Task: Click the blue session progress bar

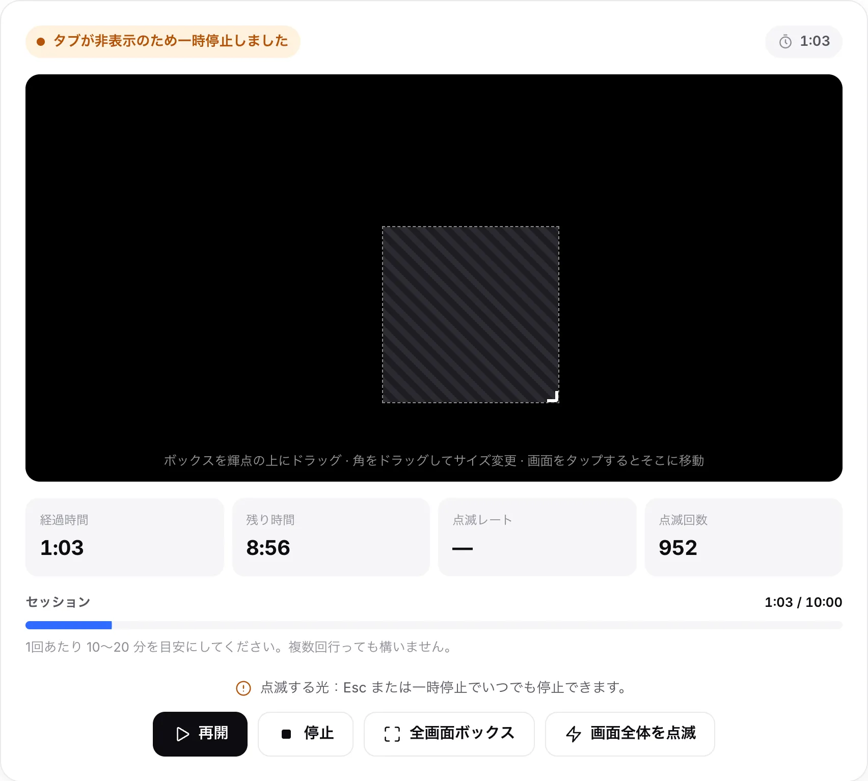Action: pos(434,625)
